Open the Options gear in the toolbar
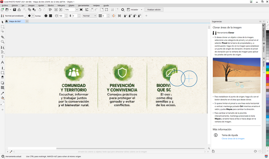The height and width of the screenshot is (159, 269). click(123, 10)
